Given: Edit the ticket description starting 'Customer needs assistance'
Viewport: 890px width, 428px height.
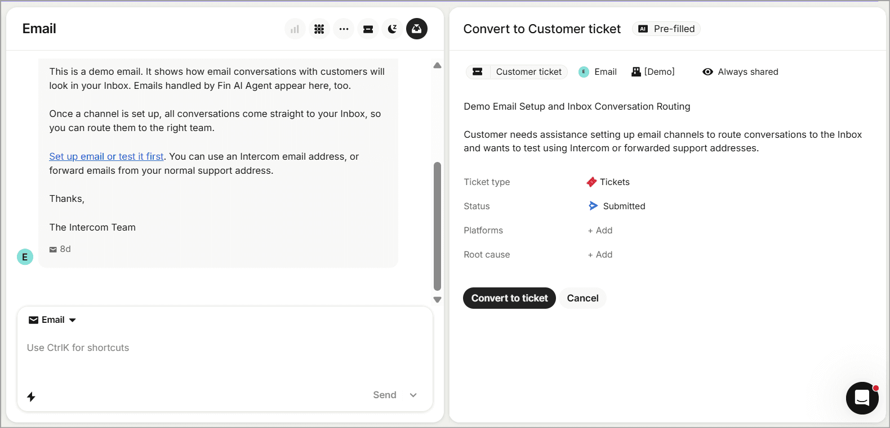Looking at the screenshot, I should (663, 141).
